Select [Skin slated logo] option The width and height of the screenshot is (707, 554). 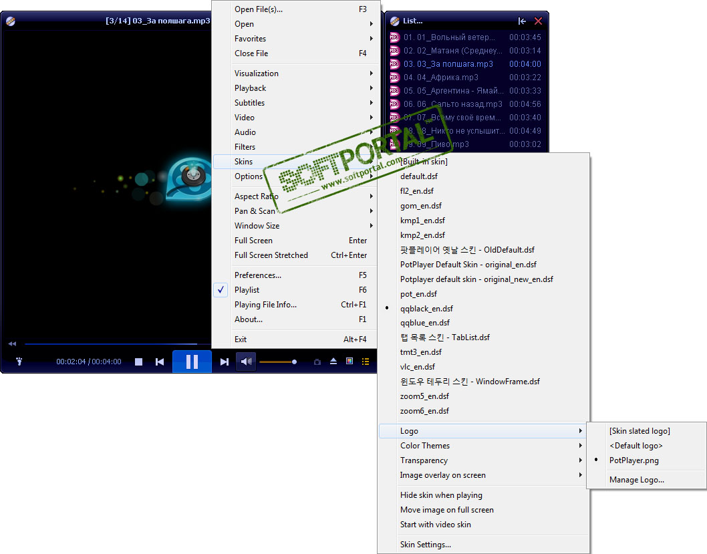click(647, 431)
